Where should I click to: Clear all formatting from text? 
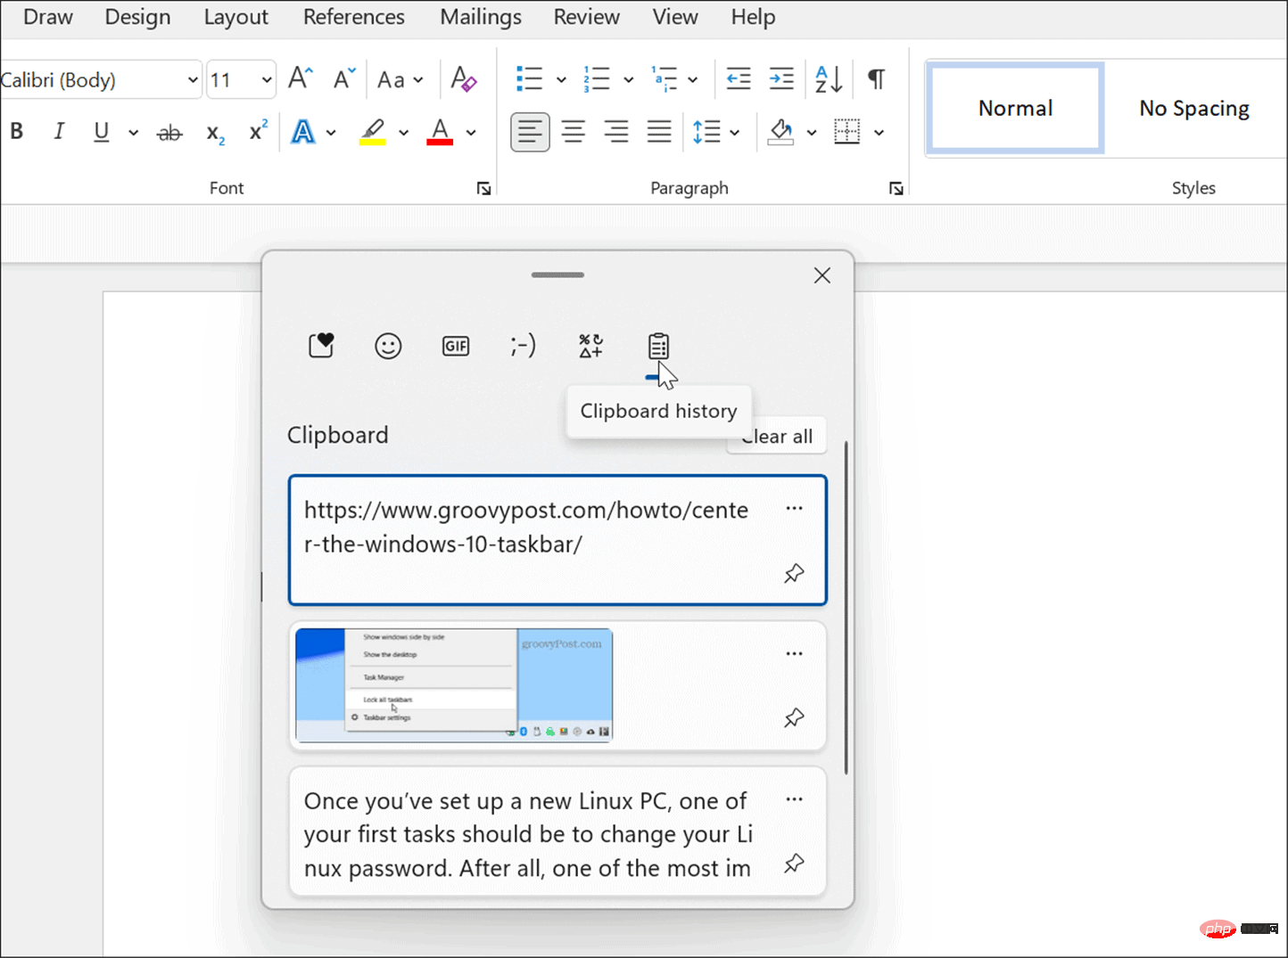[x=463, y=78]
